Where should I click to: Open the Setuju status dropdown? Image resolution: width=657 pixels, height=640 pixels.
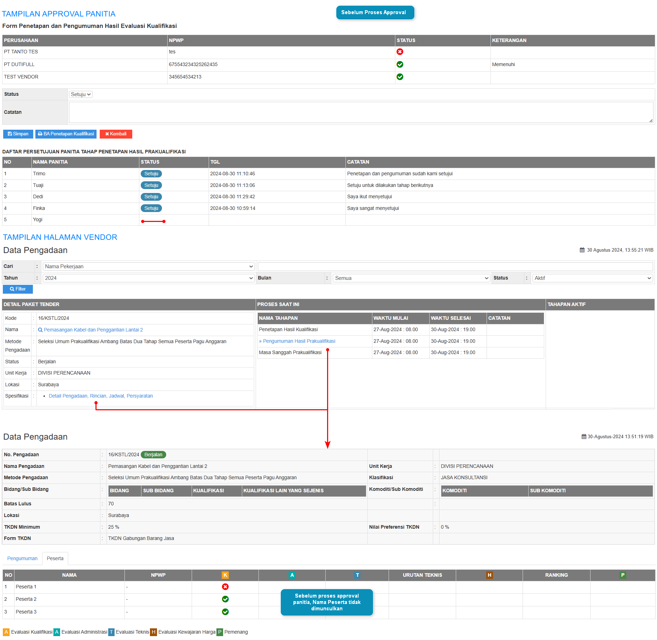point(81,94)
